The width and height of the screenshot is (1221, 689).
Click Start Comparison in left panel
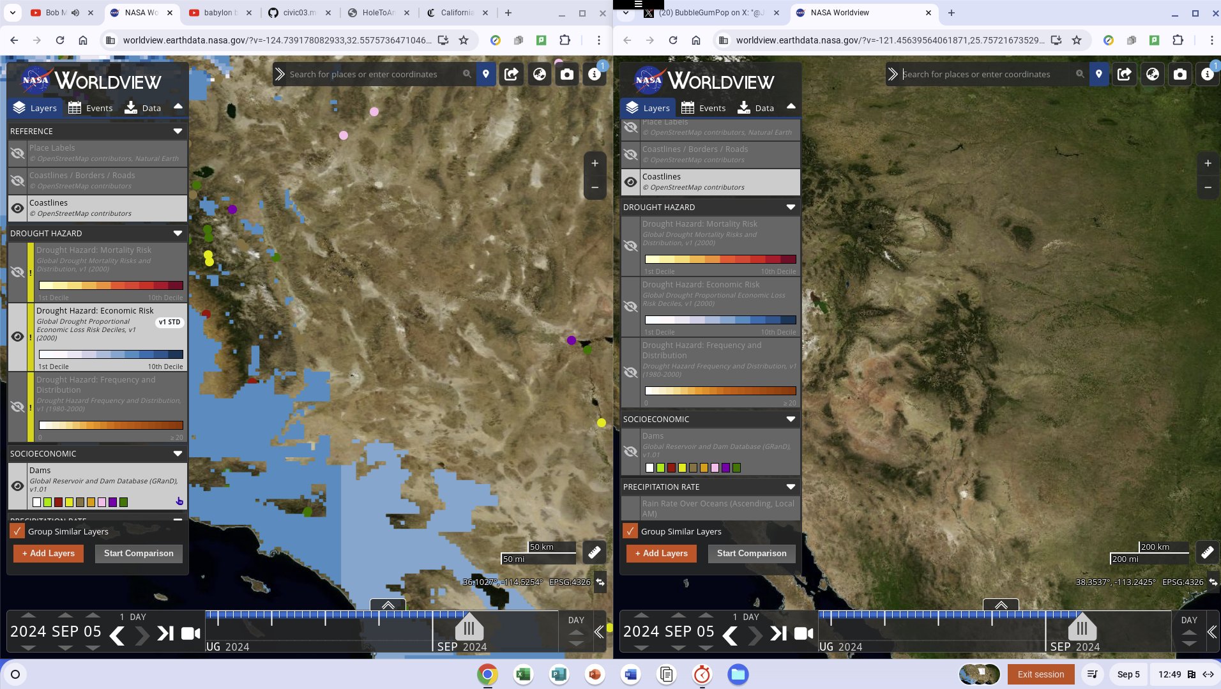(139, 553)
